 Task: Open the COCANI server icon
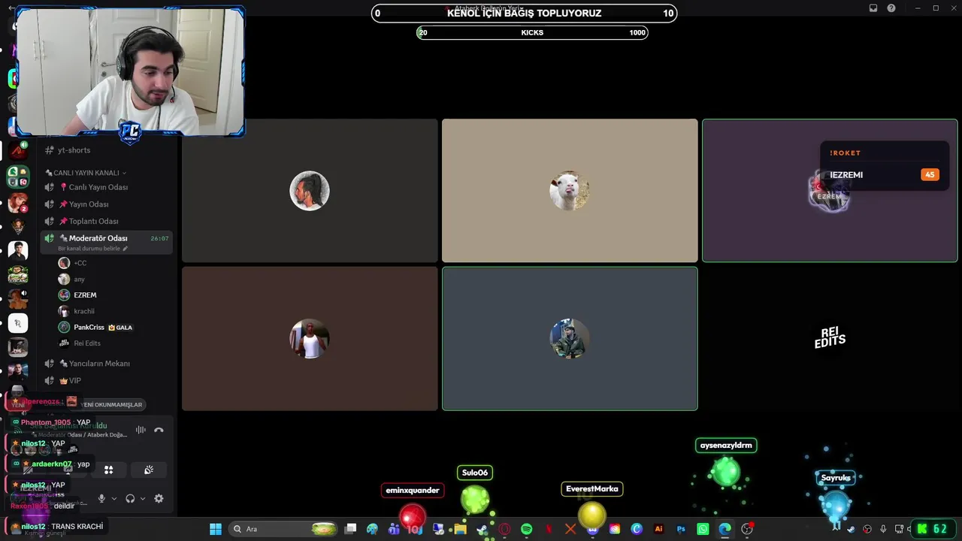[17, 275]
